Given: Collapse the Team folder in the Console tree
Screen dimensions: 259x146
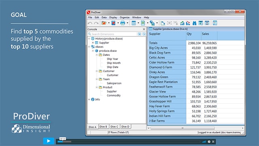Looking at the screenshot, I should click(x=97, y=79).
